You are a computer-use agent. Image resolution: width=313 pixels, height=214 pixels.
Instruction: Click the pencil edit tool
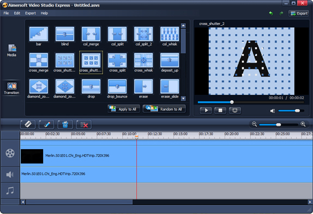coord(46,125)
